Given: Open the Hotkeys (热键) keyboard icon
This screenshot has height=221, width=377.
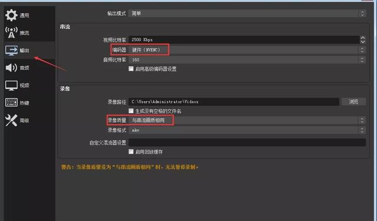Looking at the screenshot, I should 11,103.
